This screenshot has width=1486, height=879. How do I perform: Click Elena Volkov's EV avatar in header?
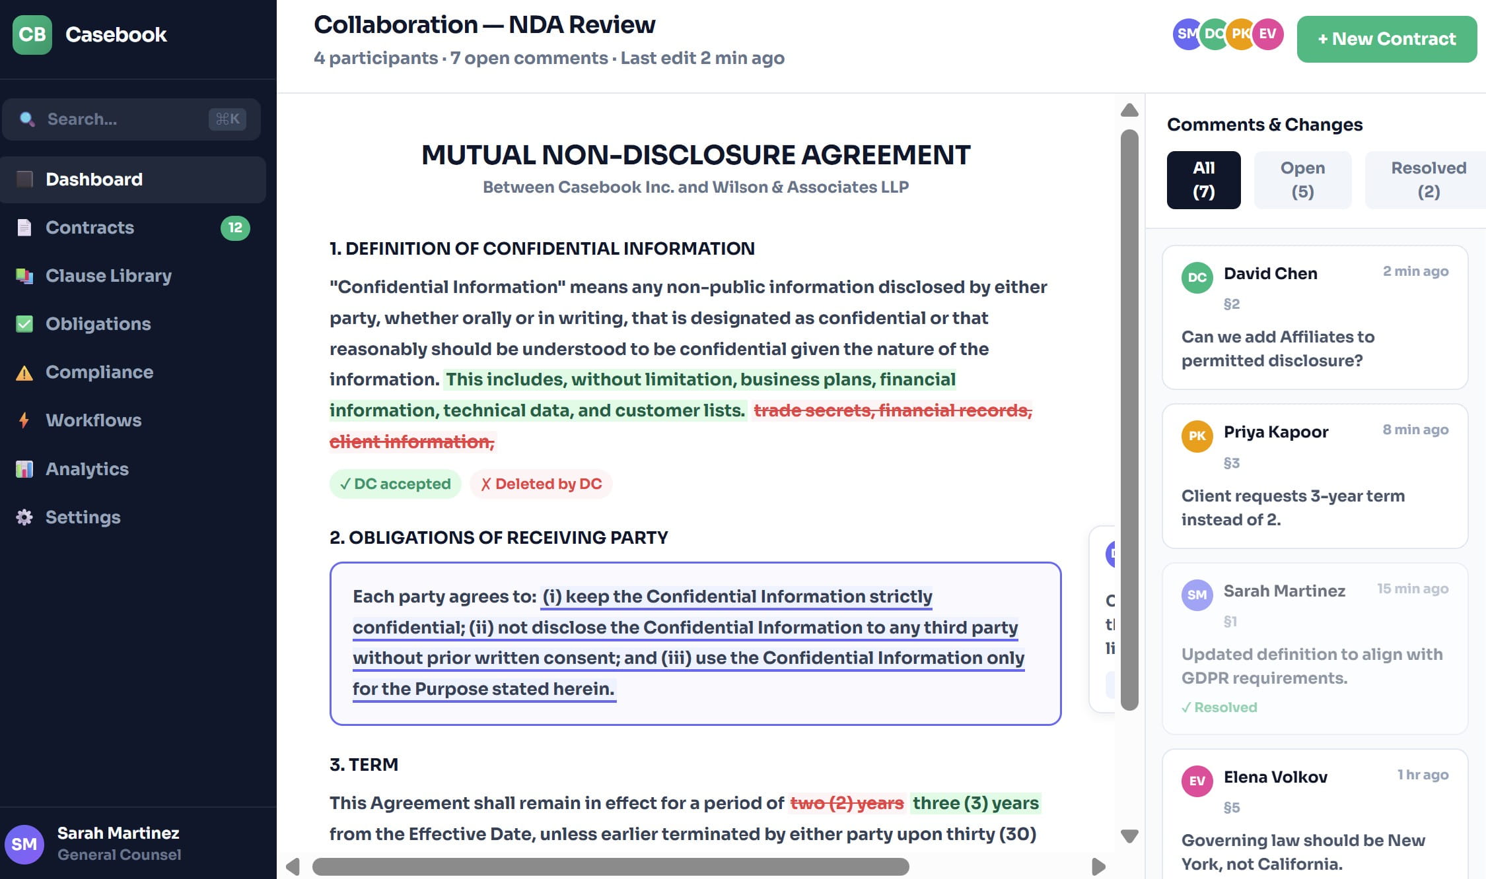coord(1267,34)
